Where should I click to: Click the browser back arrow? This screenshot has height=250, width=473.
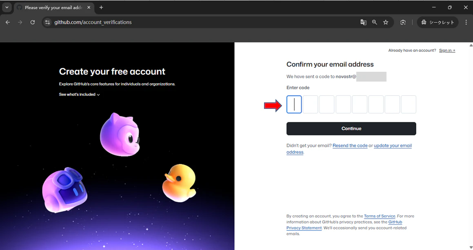pyautogui.click(x=8, y=22)
